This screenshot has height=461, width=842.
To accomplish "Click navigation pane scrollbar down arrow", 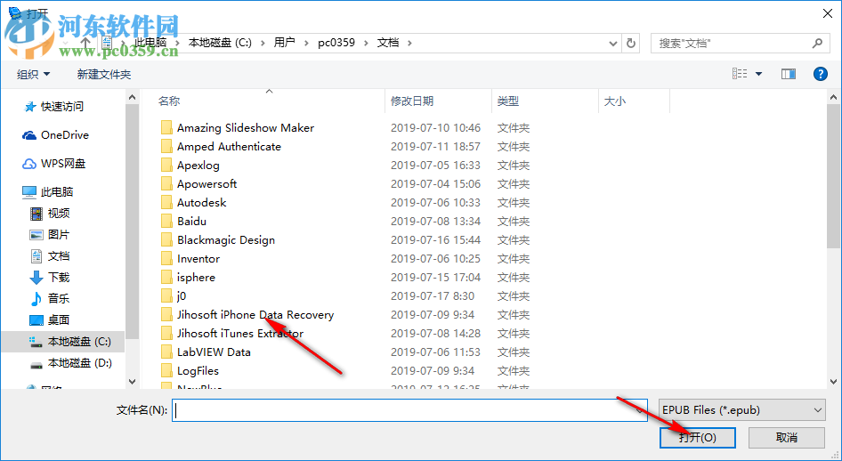I will click(x=132, y=382).
